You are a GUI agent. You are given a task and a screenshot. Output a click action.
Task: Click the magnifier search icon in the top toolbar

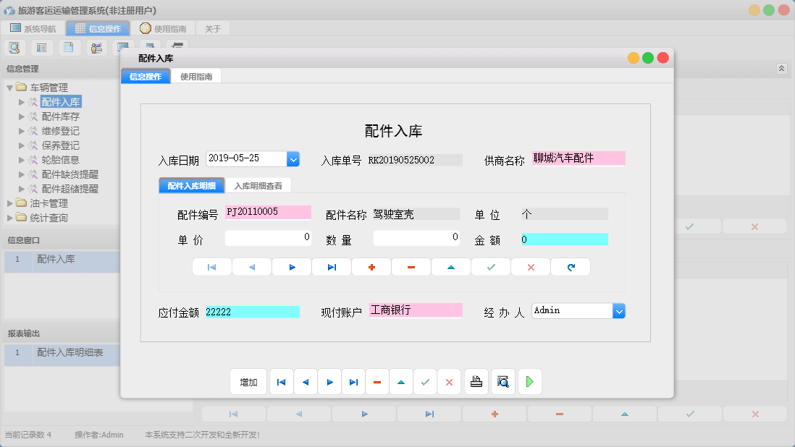click(x=14, y=46)
